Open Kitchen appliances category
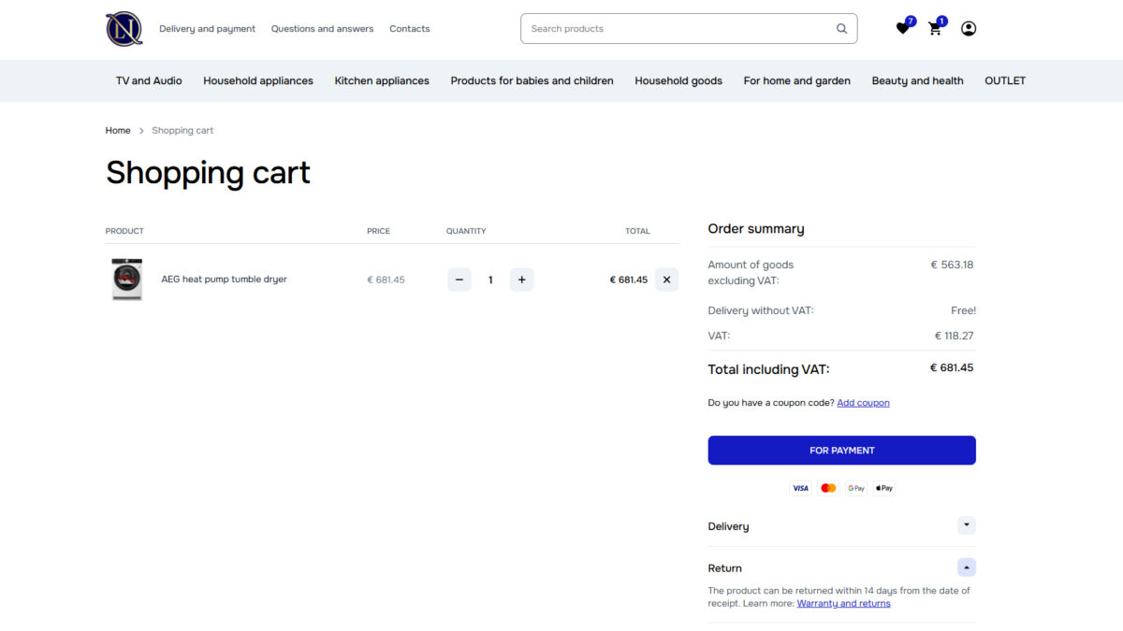Viewport: 1123px width, 631px height. [382, 81]
